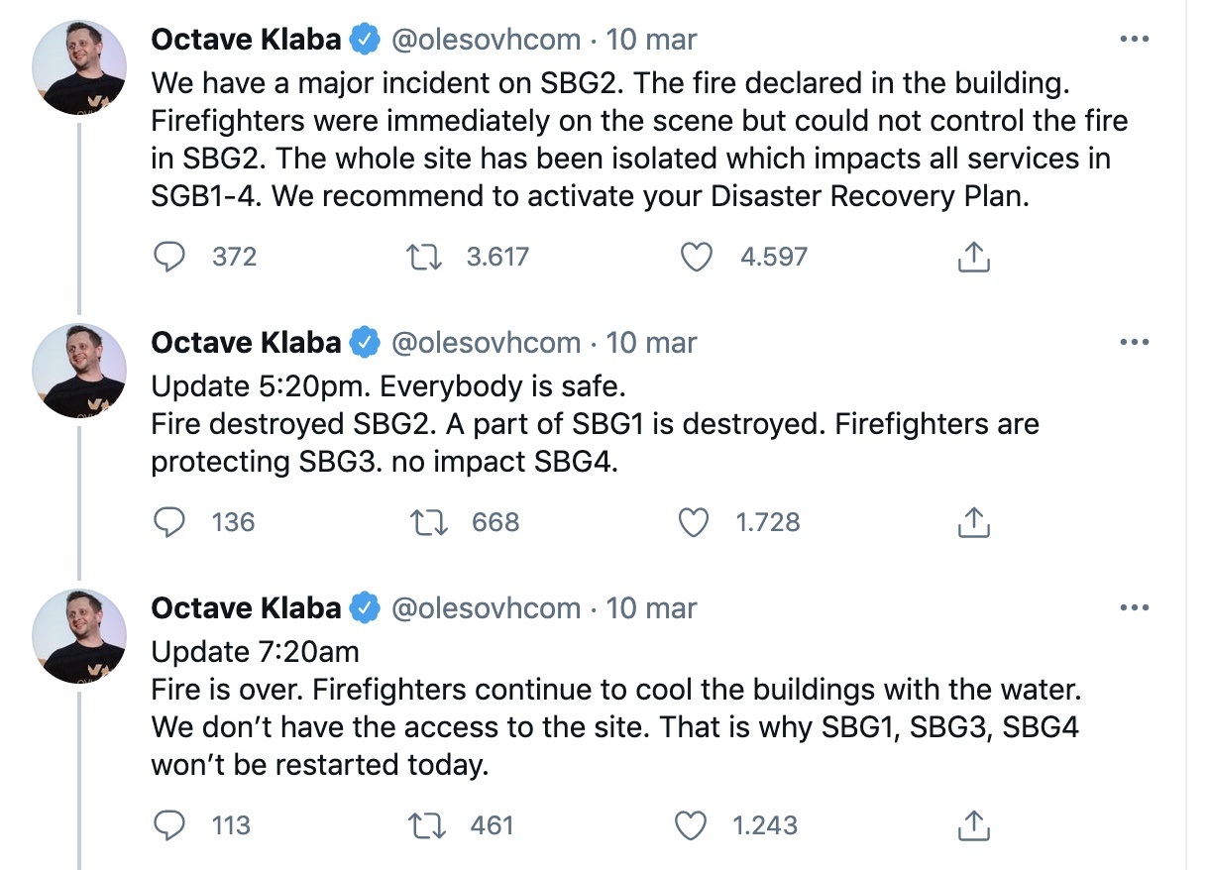Screen dimensions: 1209x870
Task: Retweet the major incident on SBG2 tweet
Action: [x=426, y=258]
